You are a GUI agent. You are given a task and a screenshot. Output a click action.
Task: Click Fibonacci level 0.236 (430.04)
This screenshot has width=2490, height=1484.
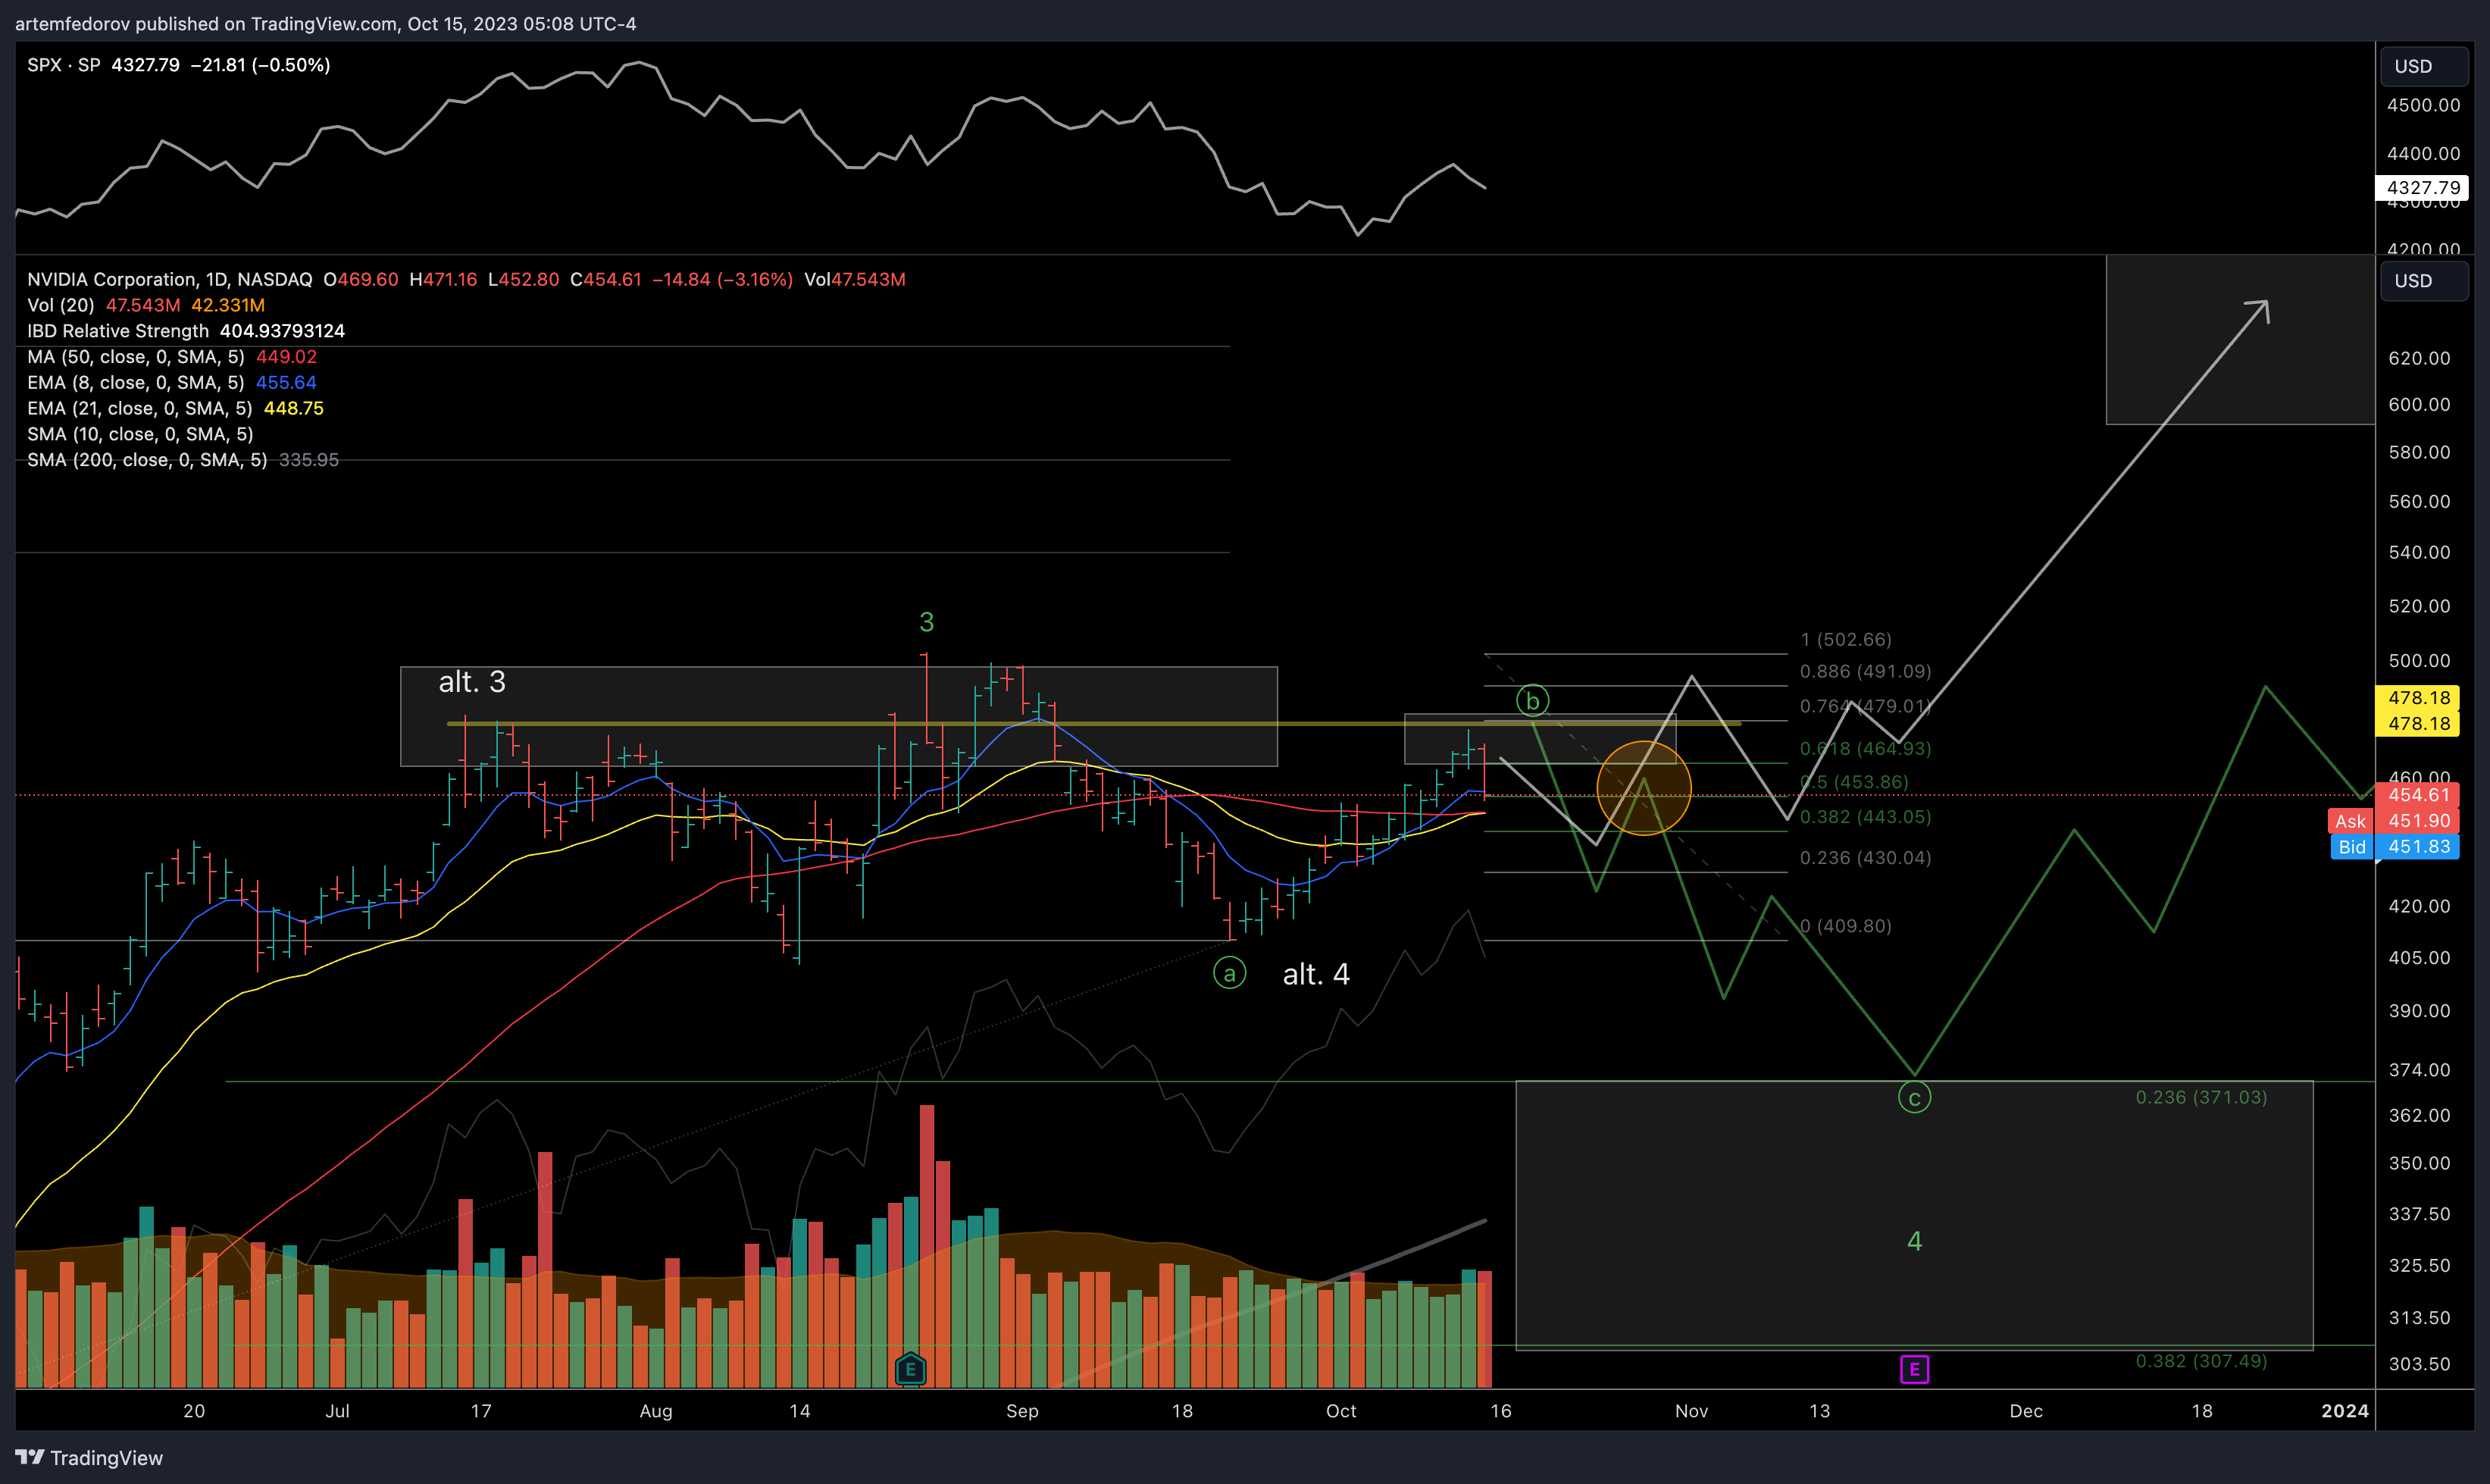point(1866,858)
